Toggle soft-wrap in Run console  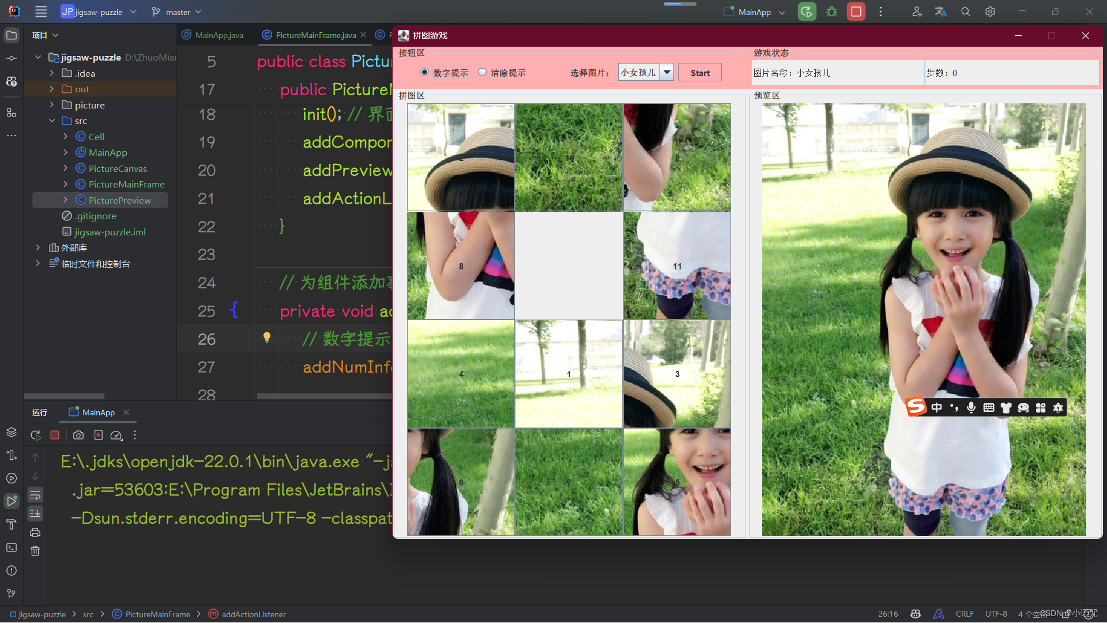(x=35, y=495)
